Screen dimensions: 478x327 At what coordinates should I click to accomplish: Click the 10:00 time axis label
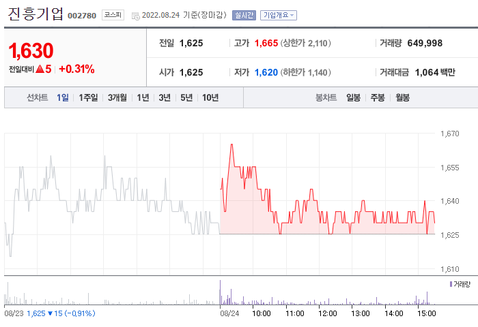[x=262, y=313]
